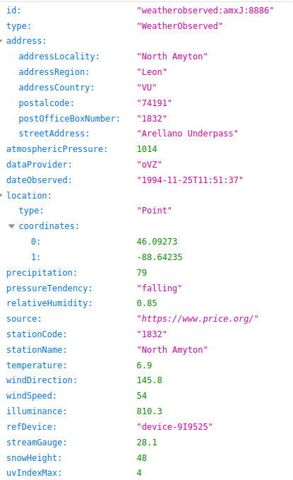The image size is (293, 480).
Task: Select the weatherobserved:amxJ:8886 value
Action: pyautogui.click(x=205, y=11)
